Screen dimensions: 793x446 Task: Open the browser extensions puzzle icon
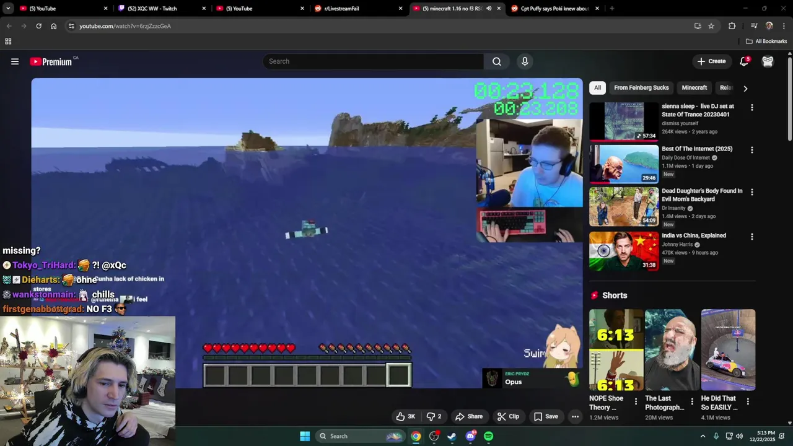732,26
